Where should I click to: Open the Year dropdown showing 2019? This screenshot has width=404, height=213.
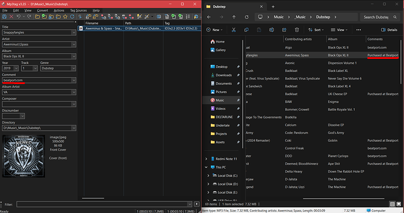coord(16,68)
